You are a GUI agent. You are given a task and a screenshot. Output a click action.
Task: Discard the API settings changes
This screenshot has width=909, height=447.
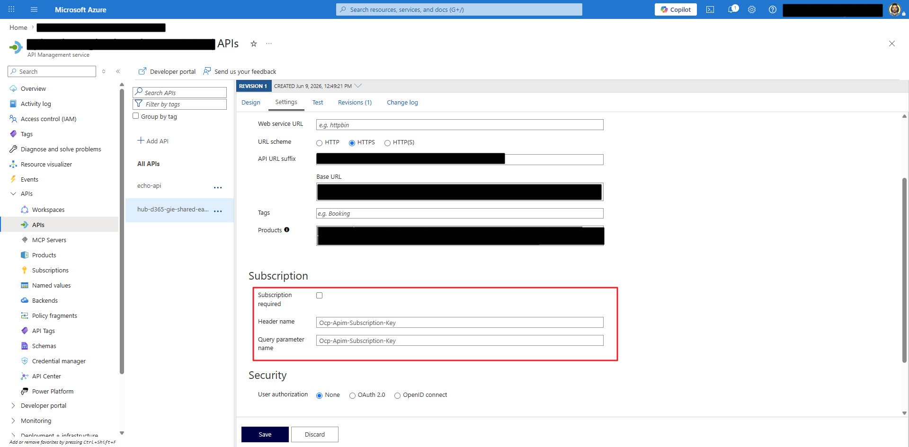coord(315,434)
